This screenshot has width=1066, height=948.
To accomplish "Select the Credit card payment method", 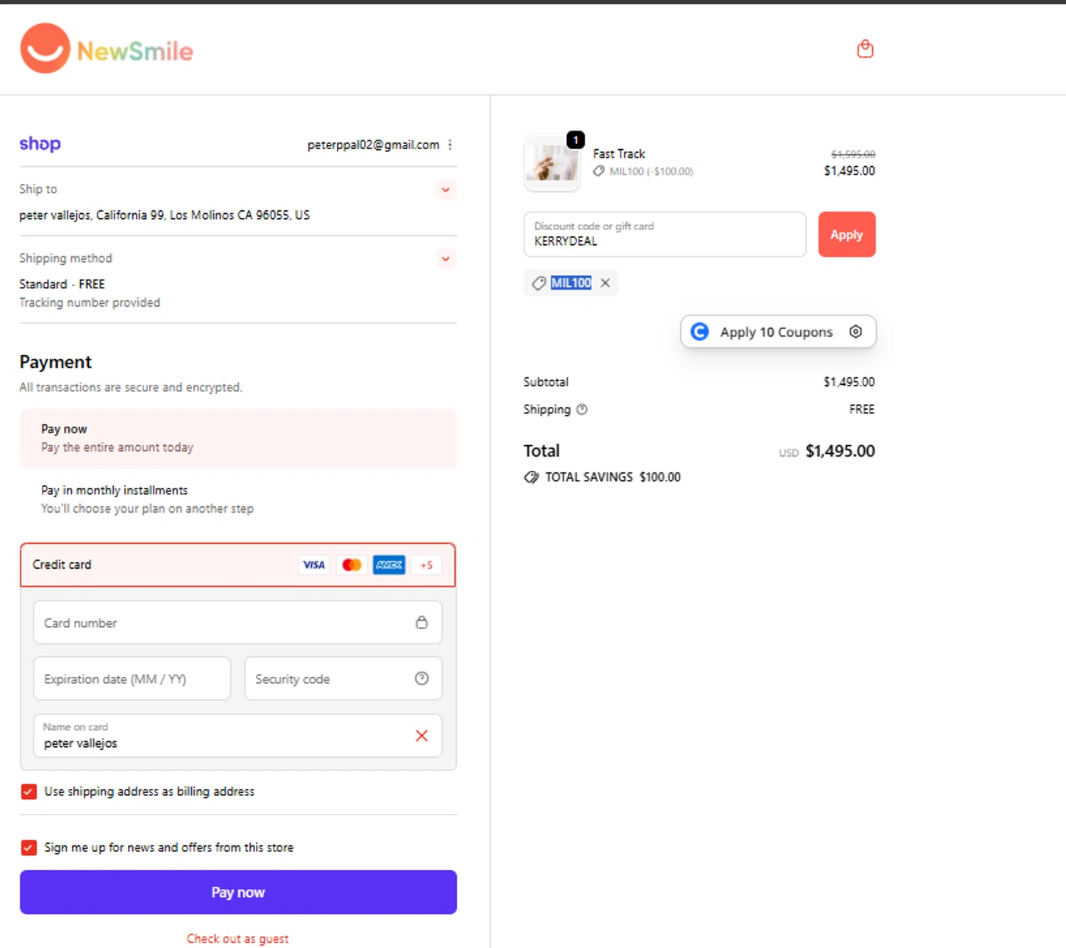I will tap(238, 565).
